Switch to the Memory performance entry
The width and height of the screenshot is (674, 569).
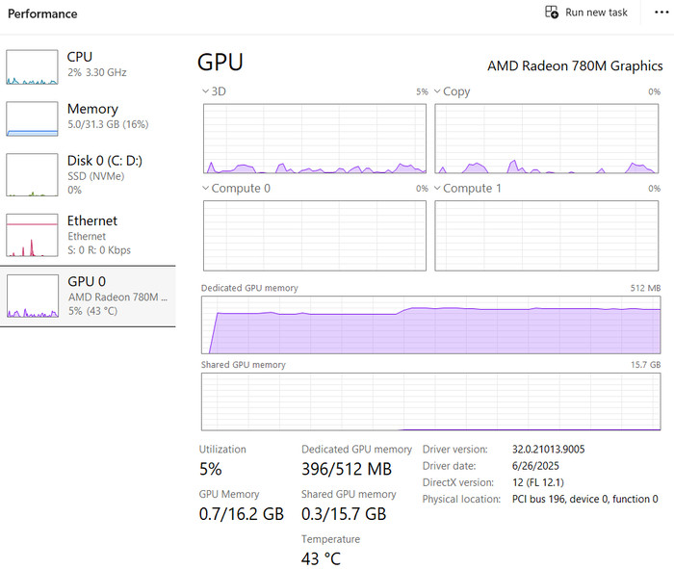[92, 109]
